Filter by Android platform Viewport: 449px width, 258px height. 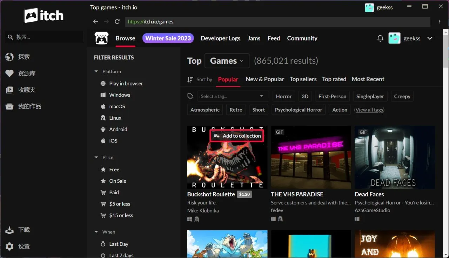pyautogui.click(x=118, y=130)
